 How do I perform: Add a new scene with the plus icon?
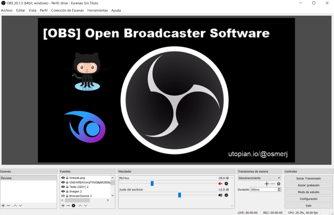(x=3, y=206)
